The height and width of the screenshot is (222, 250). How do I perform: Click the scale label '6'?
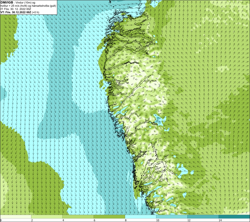pyautogui.click(x=94, y=220)
